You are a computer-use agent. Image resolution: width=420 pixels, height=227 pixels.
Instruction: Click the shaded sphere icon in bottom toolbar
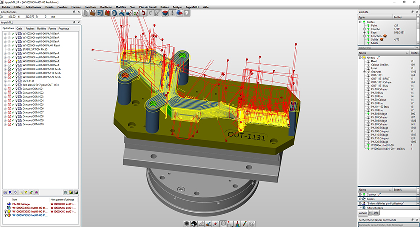click(x=186, y=223)
